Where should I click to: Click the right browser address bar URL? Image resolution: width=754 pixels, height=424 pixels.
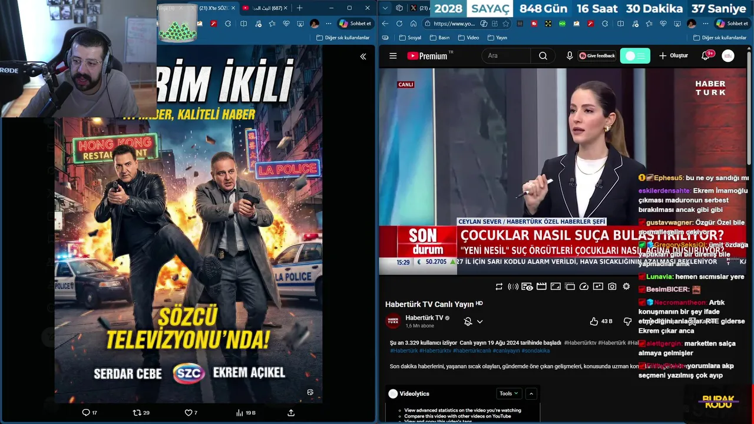coord(454,24)
